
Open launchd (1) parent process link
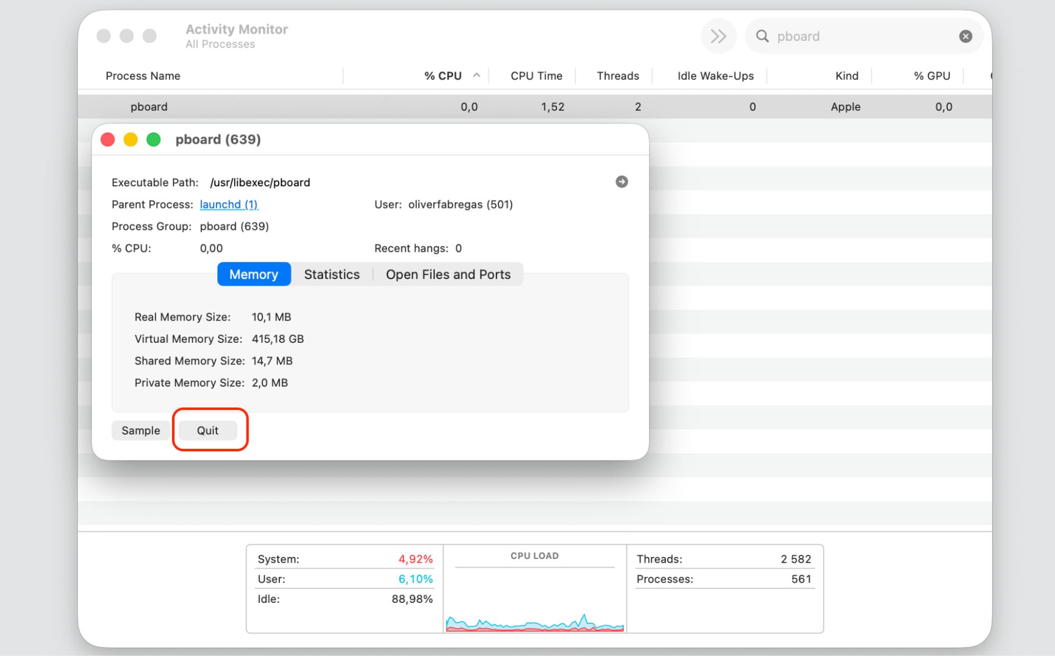[x=229, y=204]
